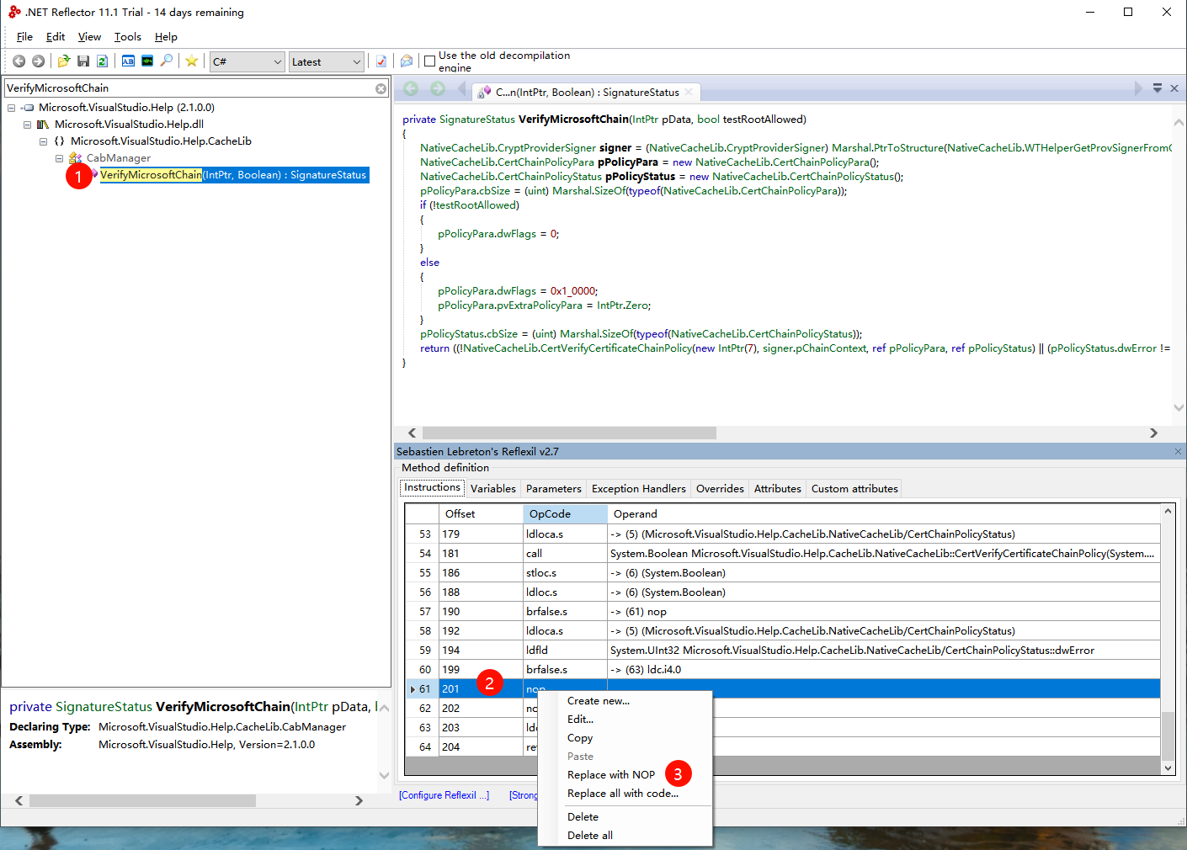Open the document tabs list dropdown arrow
The image size is (1187, 850).
1158,88
